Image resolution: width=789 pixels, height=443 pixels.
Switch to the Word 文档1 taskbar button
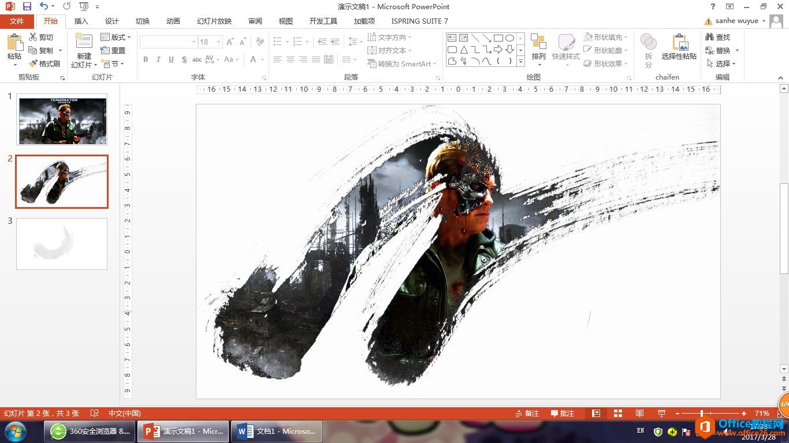point(277,431)
